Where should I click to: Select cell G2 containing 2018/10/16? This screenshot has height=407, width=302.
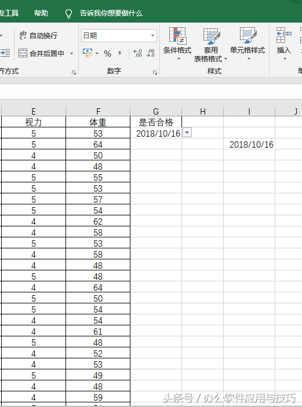(156, 133)
